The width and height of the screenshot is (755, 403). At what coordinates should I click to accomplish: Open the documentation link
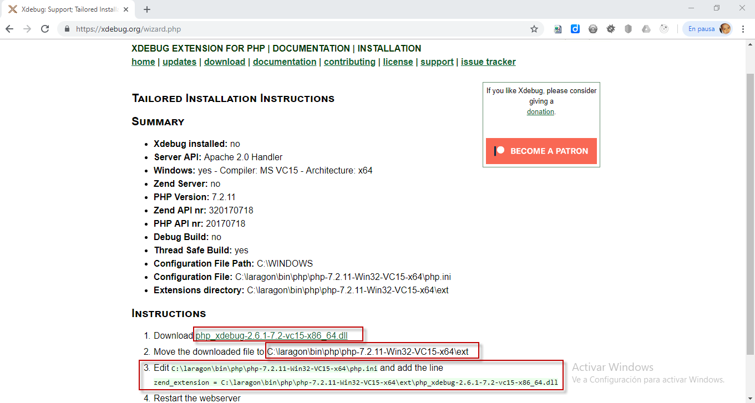click(x=285, y=62)
